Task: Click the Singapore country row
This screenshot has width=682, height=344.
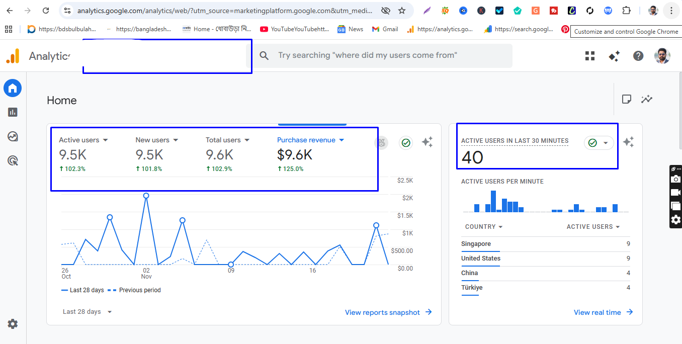Action: pos(546,244)
